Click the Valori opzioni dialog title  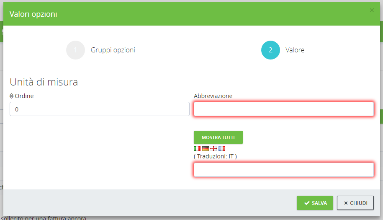[x=33, y=14]
